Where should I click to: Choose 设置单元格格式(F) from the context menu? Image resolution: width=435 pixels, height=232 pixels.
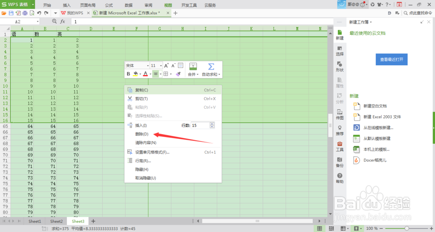coord(173,152)
